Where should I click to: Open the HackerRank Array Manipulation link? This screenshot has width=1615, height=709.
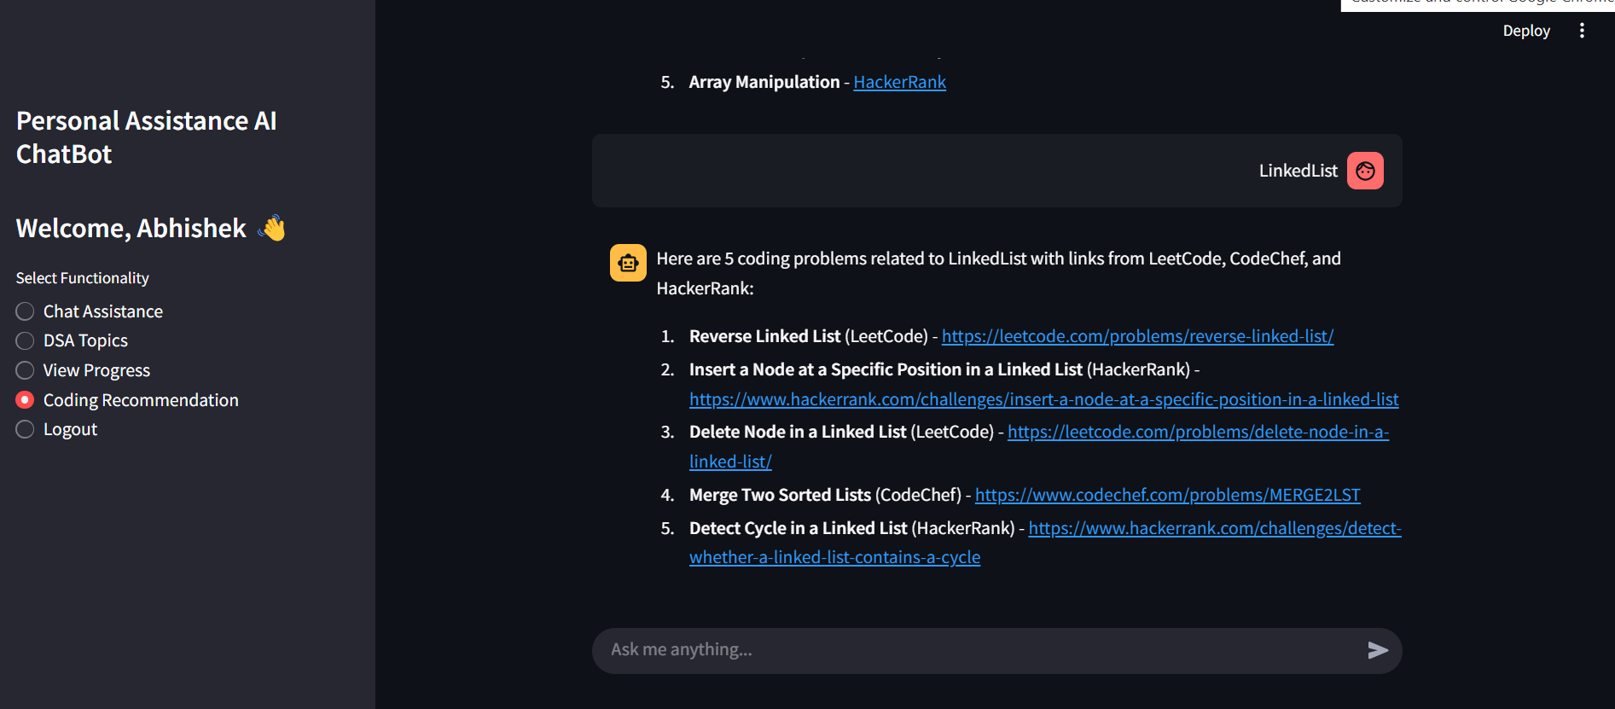pos(899,82)
